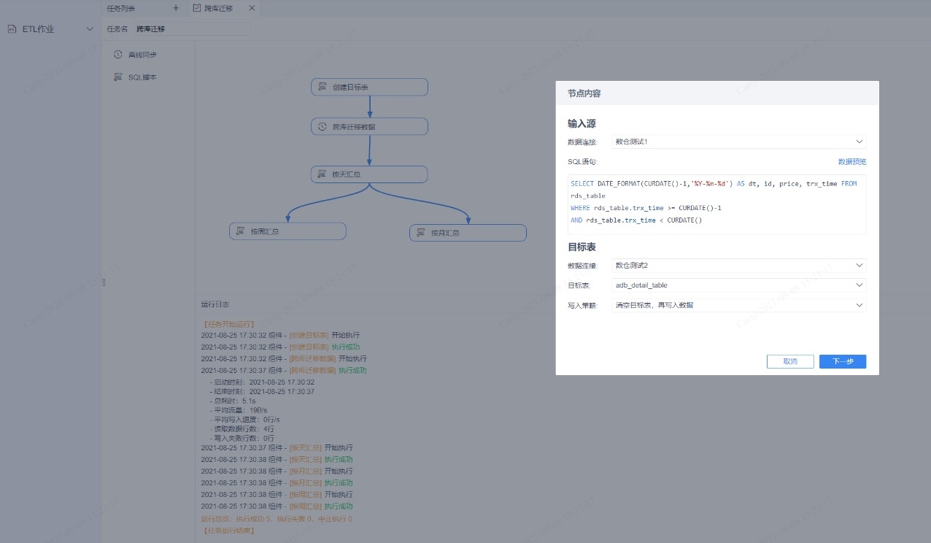Switch to the 任务列表 tab

[120, 8]
